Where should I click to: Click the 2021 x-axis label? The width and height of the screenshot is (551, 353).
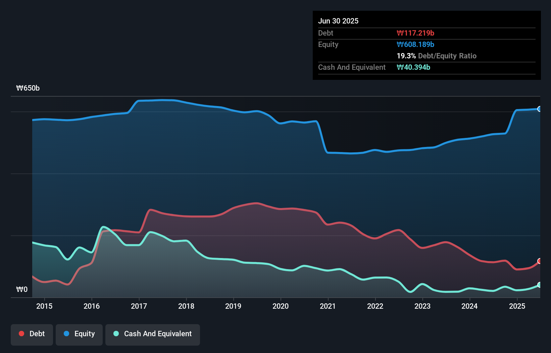(x=328, y=306)
